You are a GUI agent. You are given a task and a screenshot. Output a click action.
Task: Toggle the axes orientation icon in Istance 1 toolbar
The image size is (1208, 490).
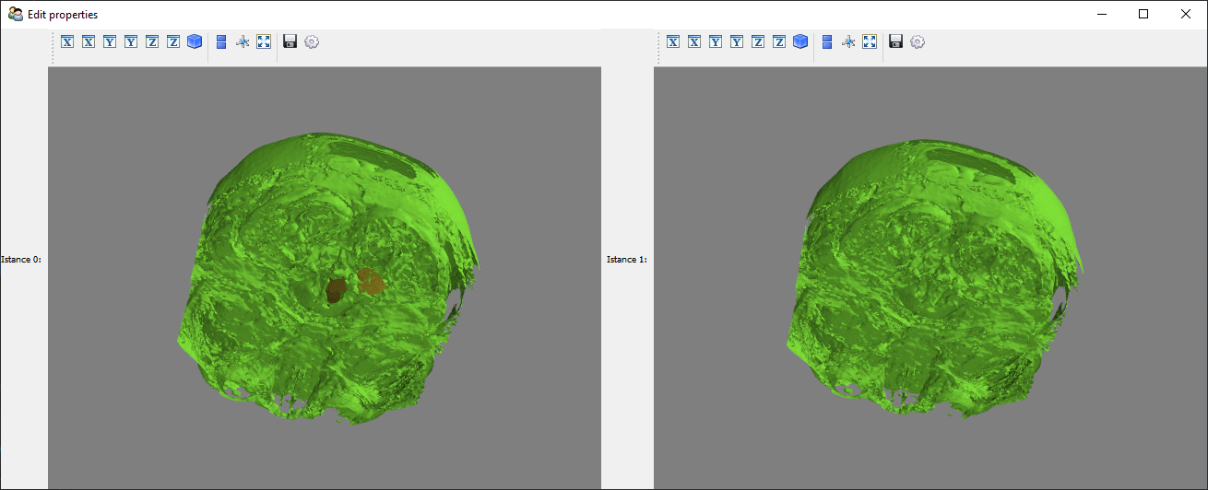(848, 41)
